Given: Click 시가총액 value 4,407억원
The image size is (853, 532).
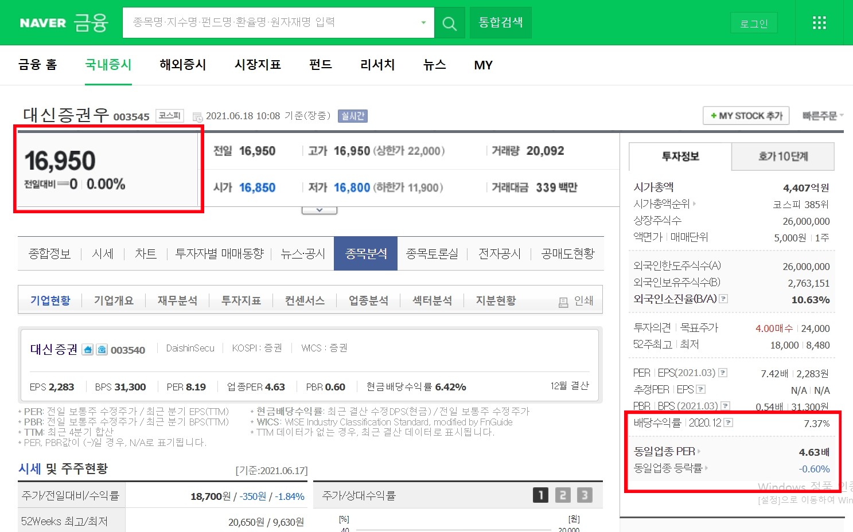Looking at the screenshot, I should point(806,188).
